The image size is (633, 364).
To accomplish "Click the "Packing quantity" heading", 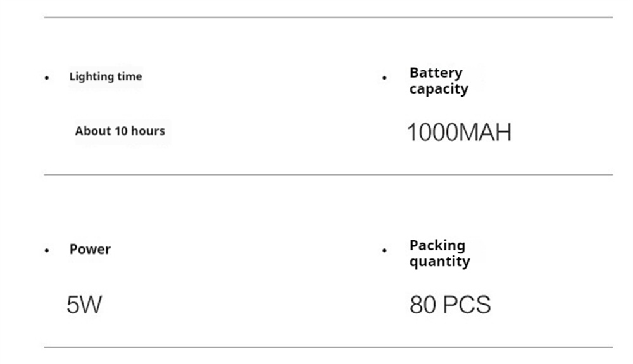I will coord(439,253).
